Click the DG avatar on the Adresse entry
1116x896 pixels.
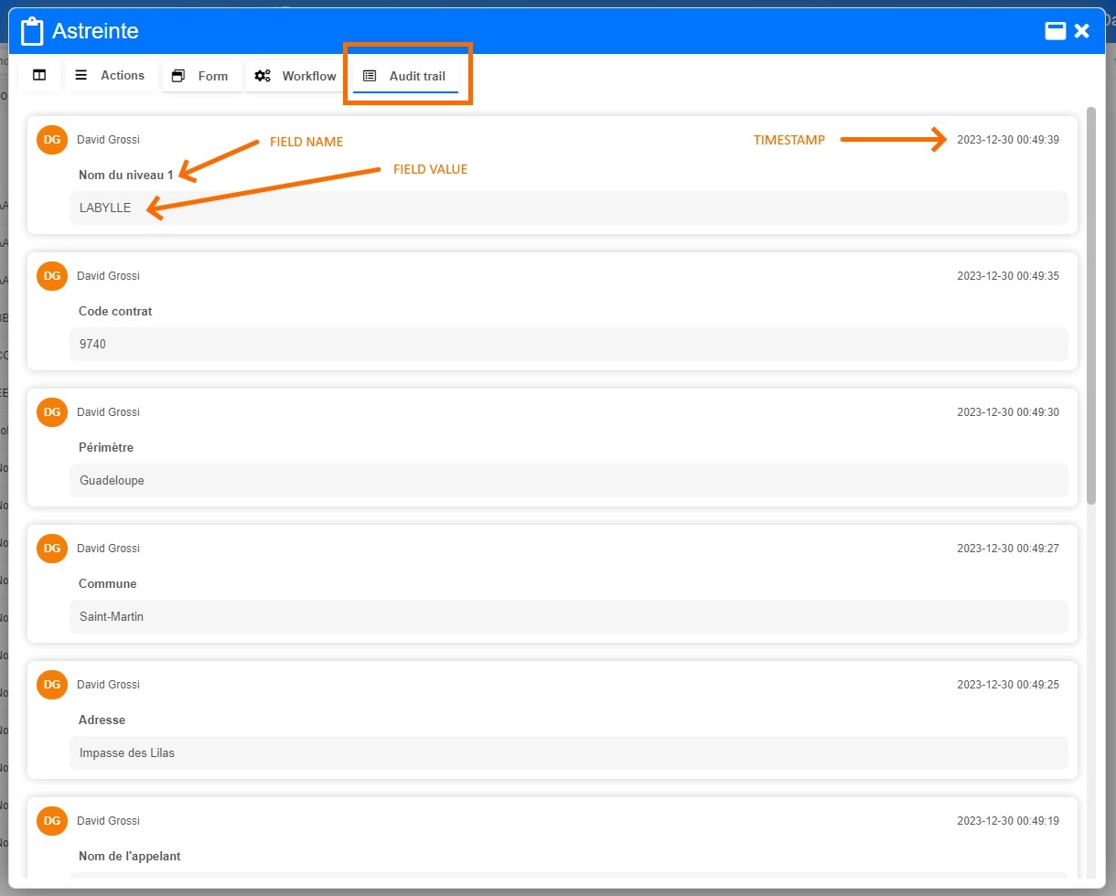pyautogui.click(x=51, y=685)
